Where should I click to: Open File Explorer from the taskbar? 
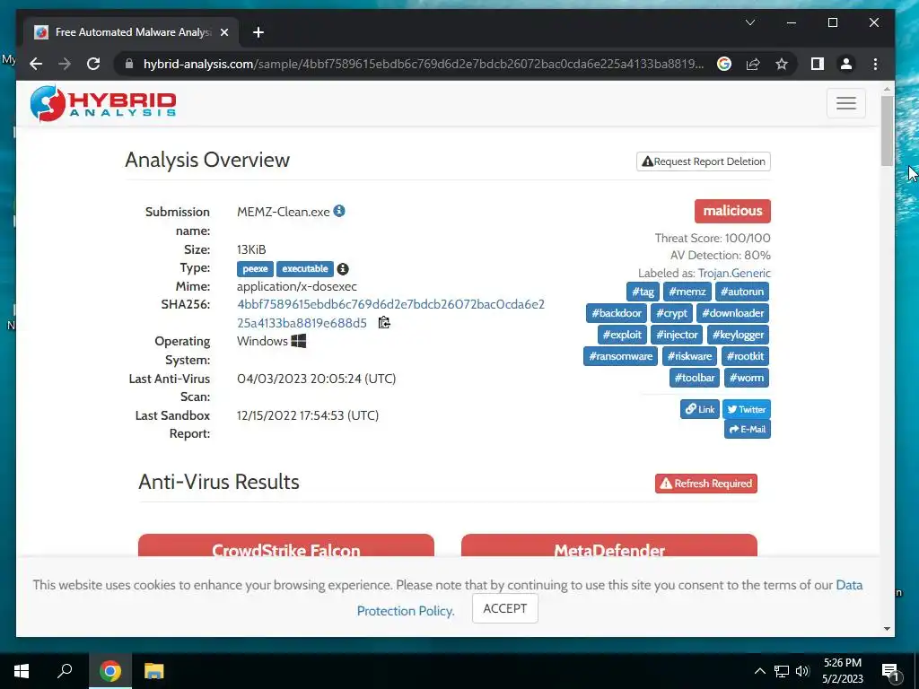coord(154,671)
